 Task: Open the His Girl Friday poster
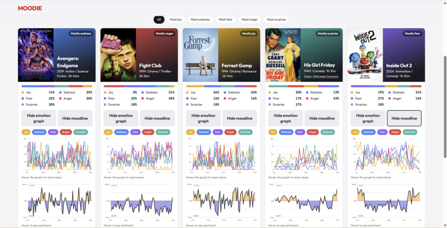283,55
